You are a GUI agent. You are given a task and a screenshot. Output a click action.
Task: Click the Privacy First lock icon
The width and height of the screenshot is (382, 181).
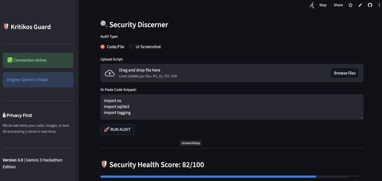click(4, 115)
